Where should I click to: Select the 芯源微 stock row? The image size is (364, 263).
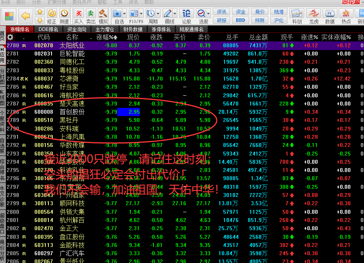click(185, 79)
